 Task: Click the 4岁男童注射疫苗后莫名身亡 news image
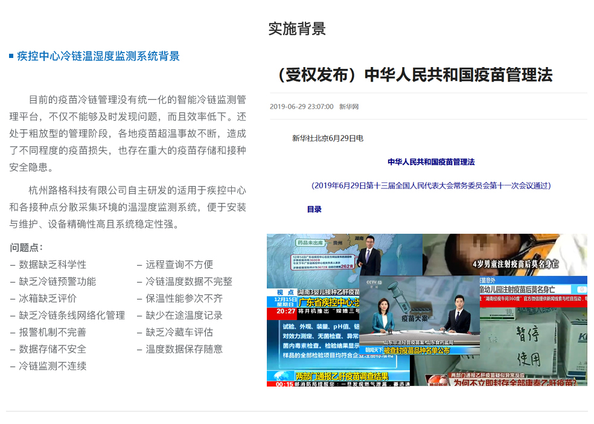[x=504, y=254]
